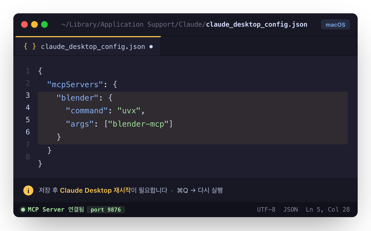Screen dimensions: 371x231
Task: Click the MCP Server 연결됨 status text
Action: [56, 209]
